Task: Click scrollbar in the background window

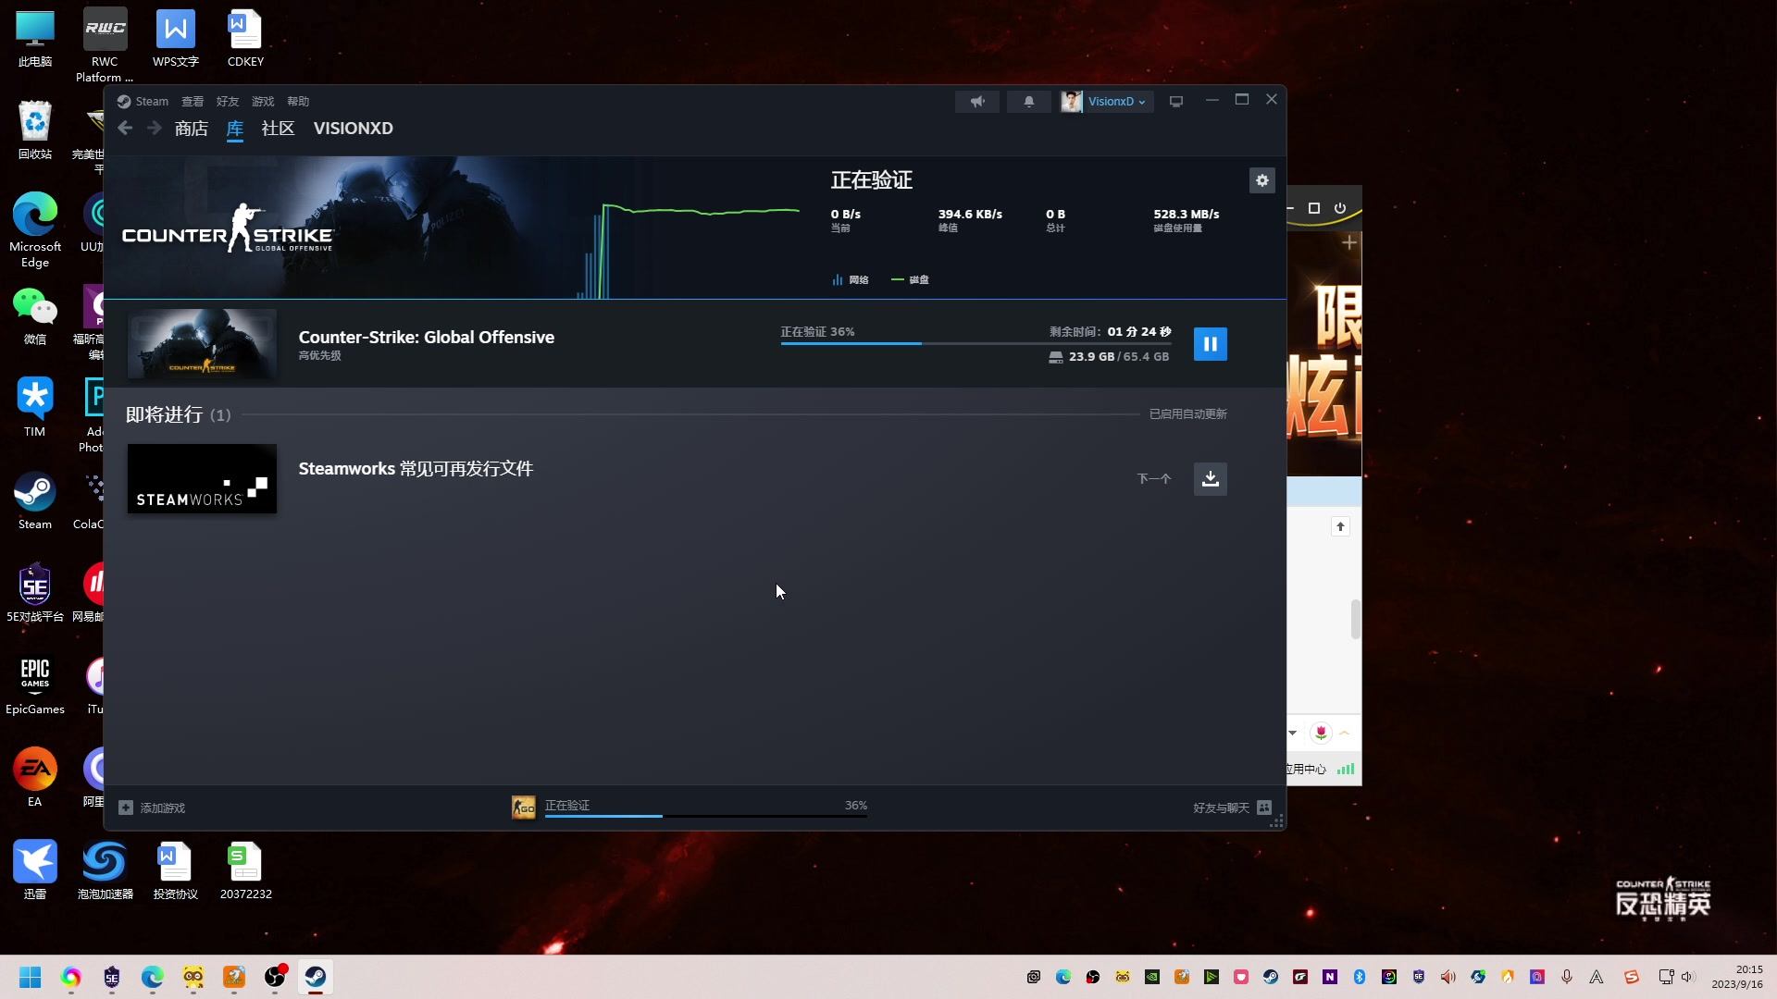Action: pyautogui.click(x=1355, y=620)
